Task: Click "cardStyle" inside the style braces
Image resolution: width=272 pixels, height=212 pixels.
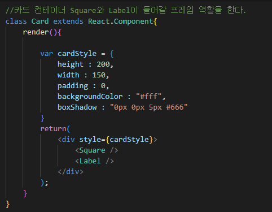Action: pyautogui.click(x=129, y=140)
